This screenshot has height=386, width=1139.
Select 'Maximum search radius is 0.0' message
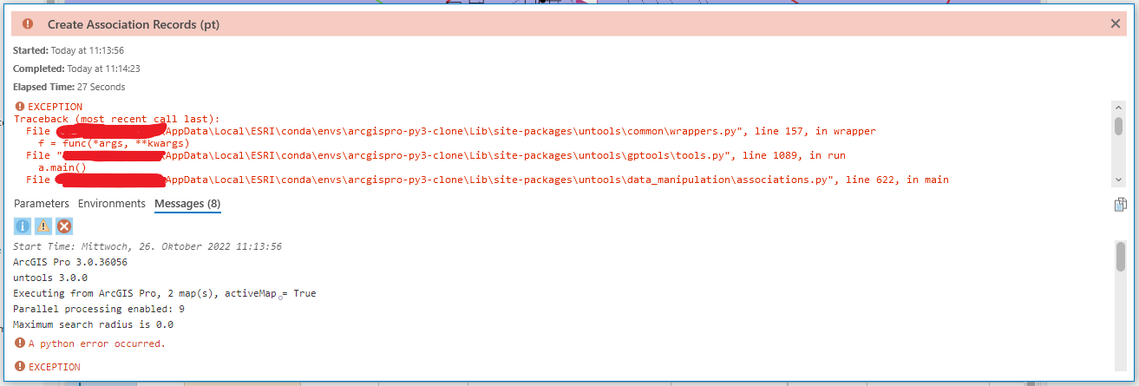coord(94,324)
